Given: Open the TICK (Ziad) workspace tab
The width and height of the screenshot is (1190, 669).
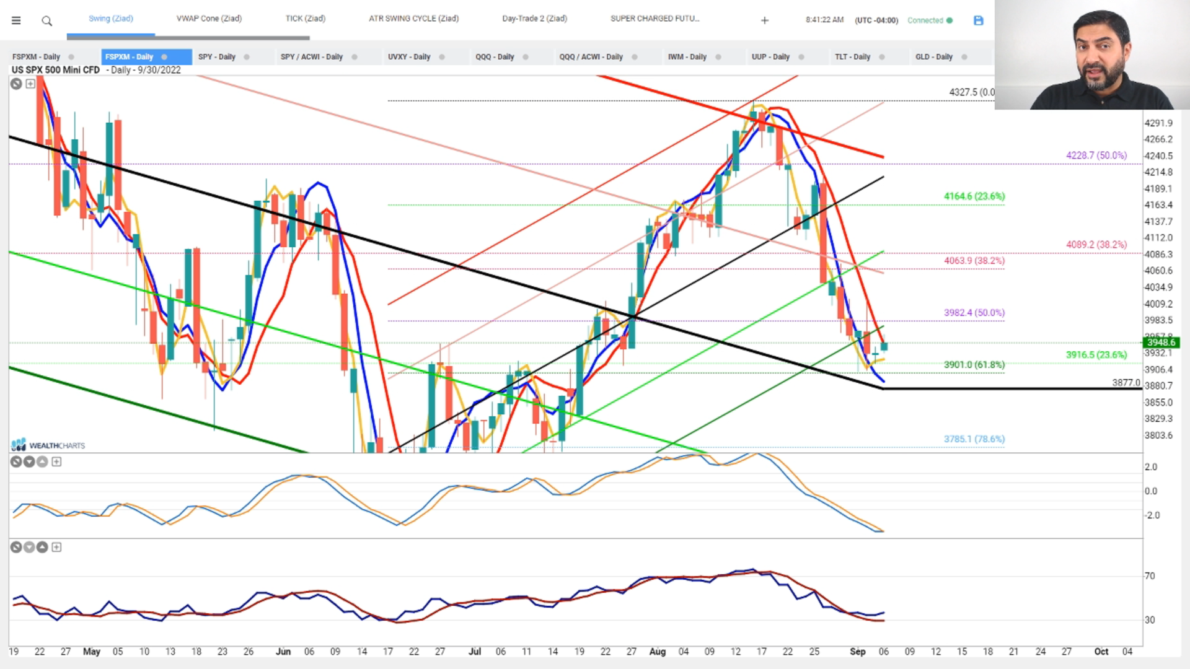Looking at the screenshot, I should coord(306,19).
